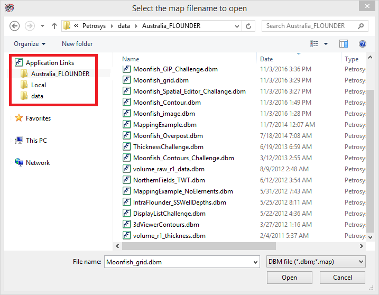Open the view options dropdown arrow
The height and width of the screenshot is (295, 379).
[326, 44]
